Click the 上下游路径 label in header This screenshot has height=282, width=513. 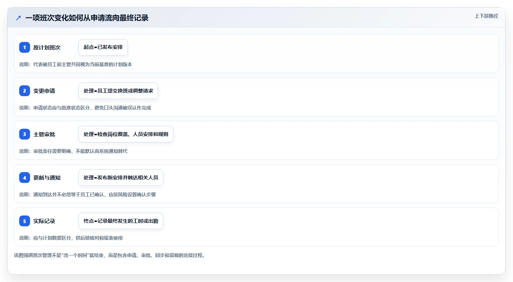click(486, 16)
